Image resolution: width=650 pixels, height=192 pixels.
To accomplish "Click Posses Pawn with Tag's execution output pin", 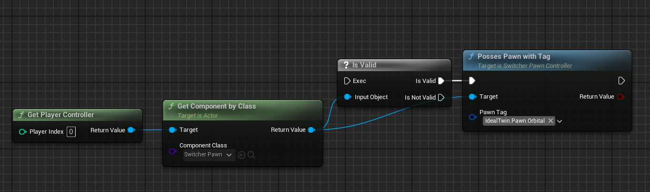I will 621,81.
